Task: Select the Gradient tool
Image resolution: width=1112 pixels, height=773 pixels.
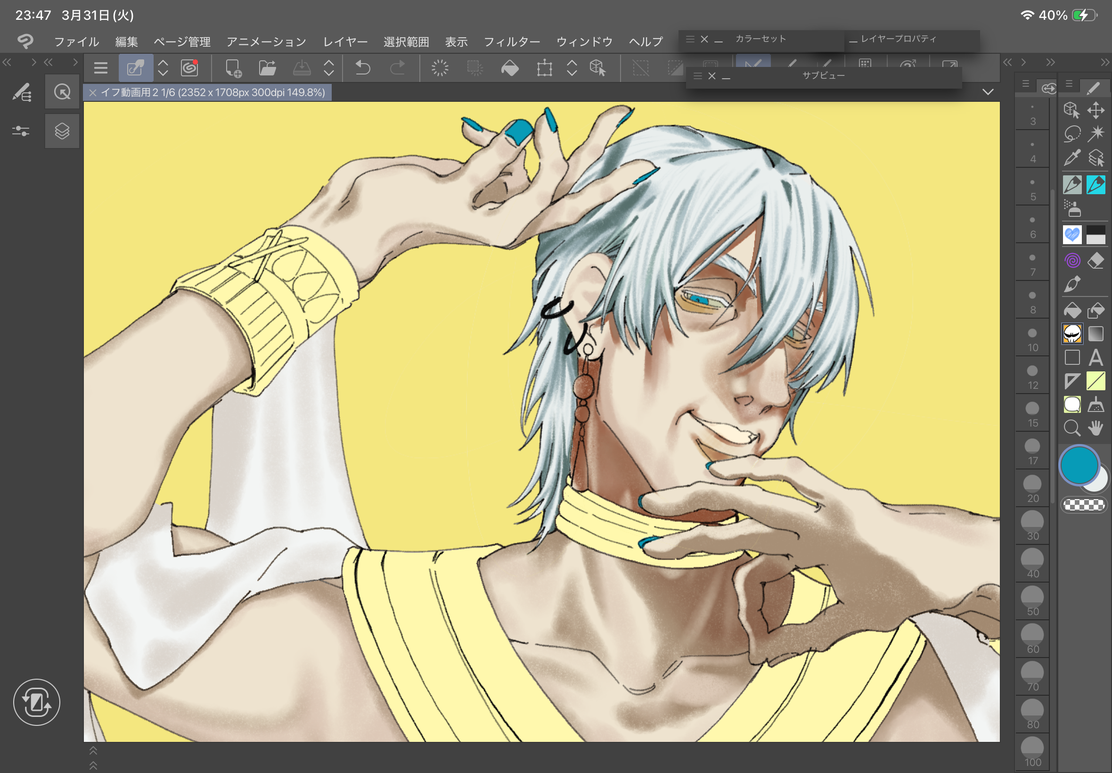Action: [1096, 334]
